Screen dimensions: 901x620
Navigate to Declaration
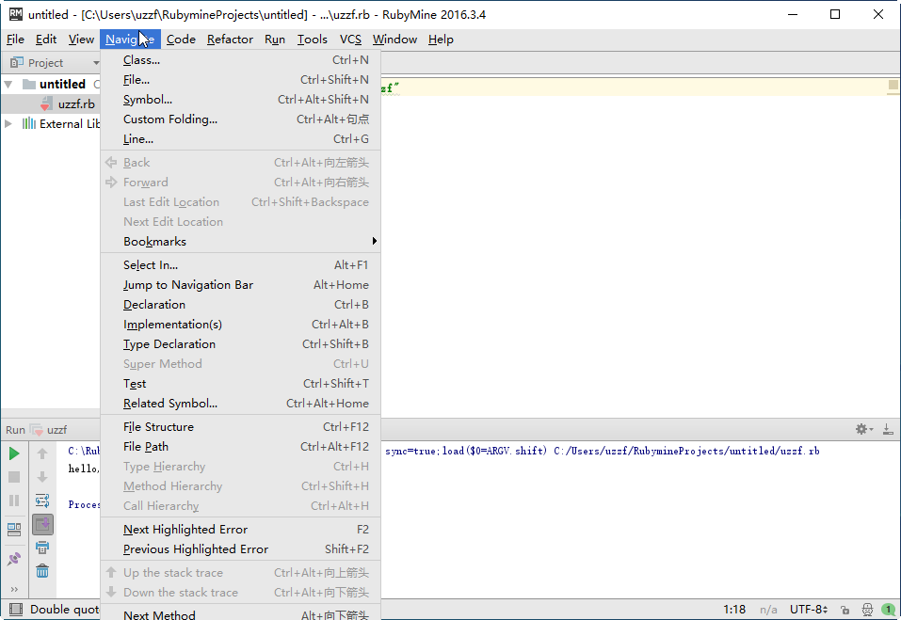tap(240, 304)
